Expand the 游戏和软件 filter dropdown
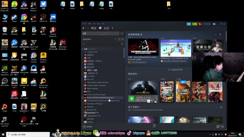 click(100, 39)
